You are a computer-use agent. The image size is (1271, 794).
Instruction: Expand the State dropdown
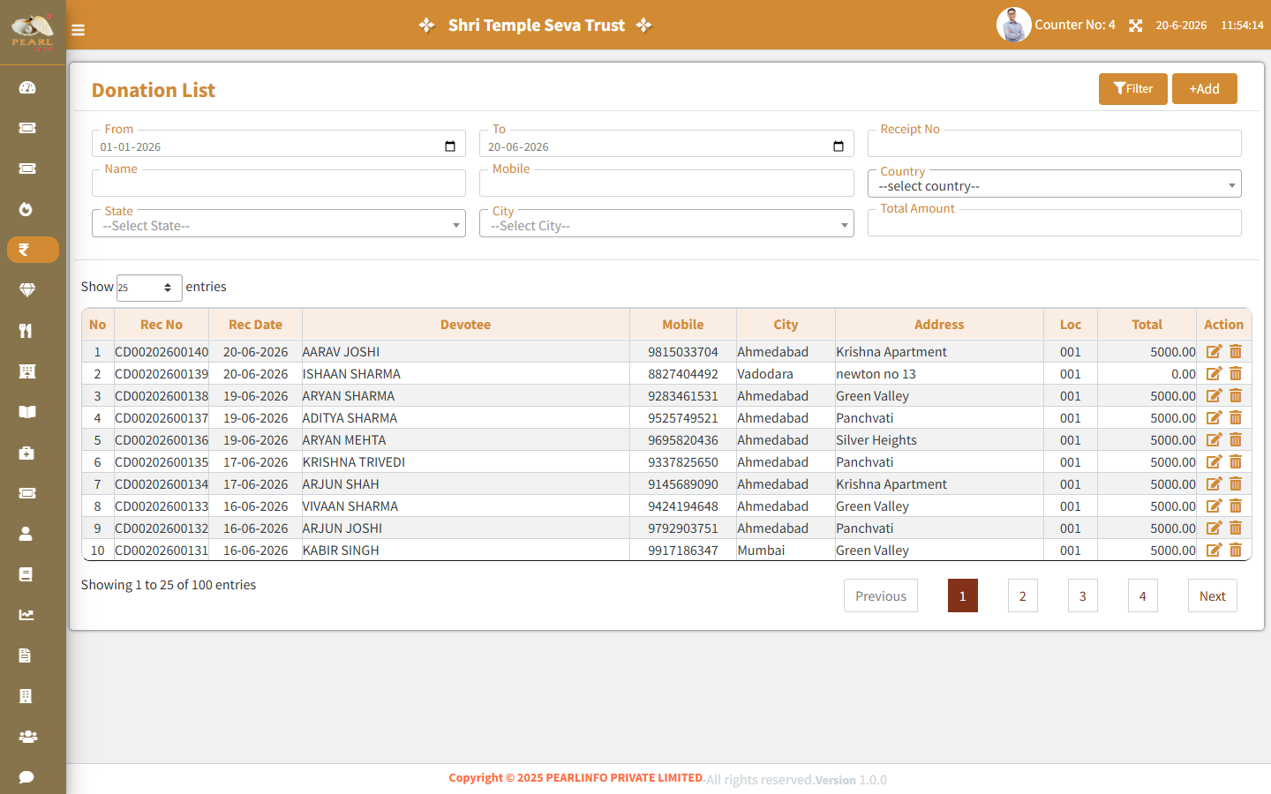tap(279, 225)
